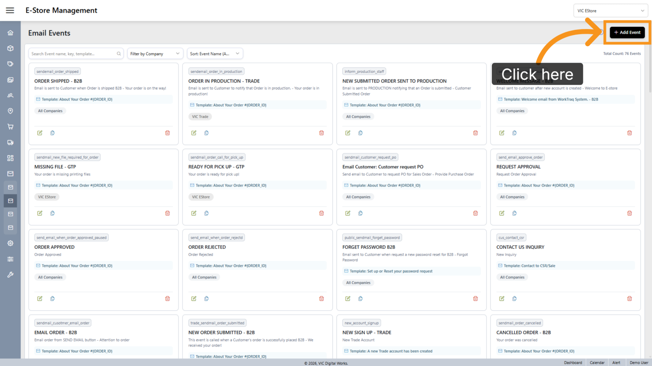
Task: Open the Demo User footer item
Action: pos(639,363)
